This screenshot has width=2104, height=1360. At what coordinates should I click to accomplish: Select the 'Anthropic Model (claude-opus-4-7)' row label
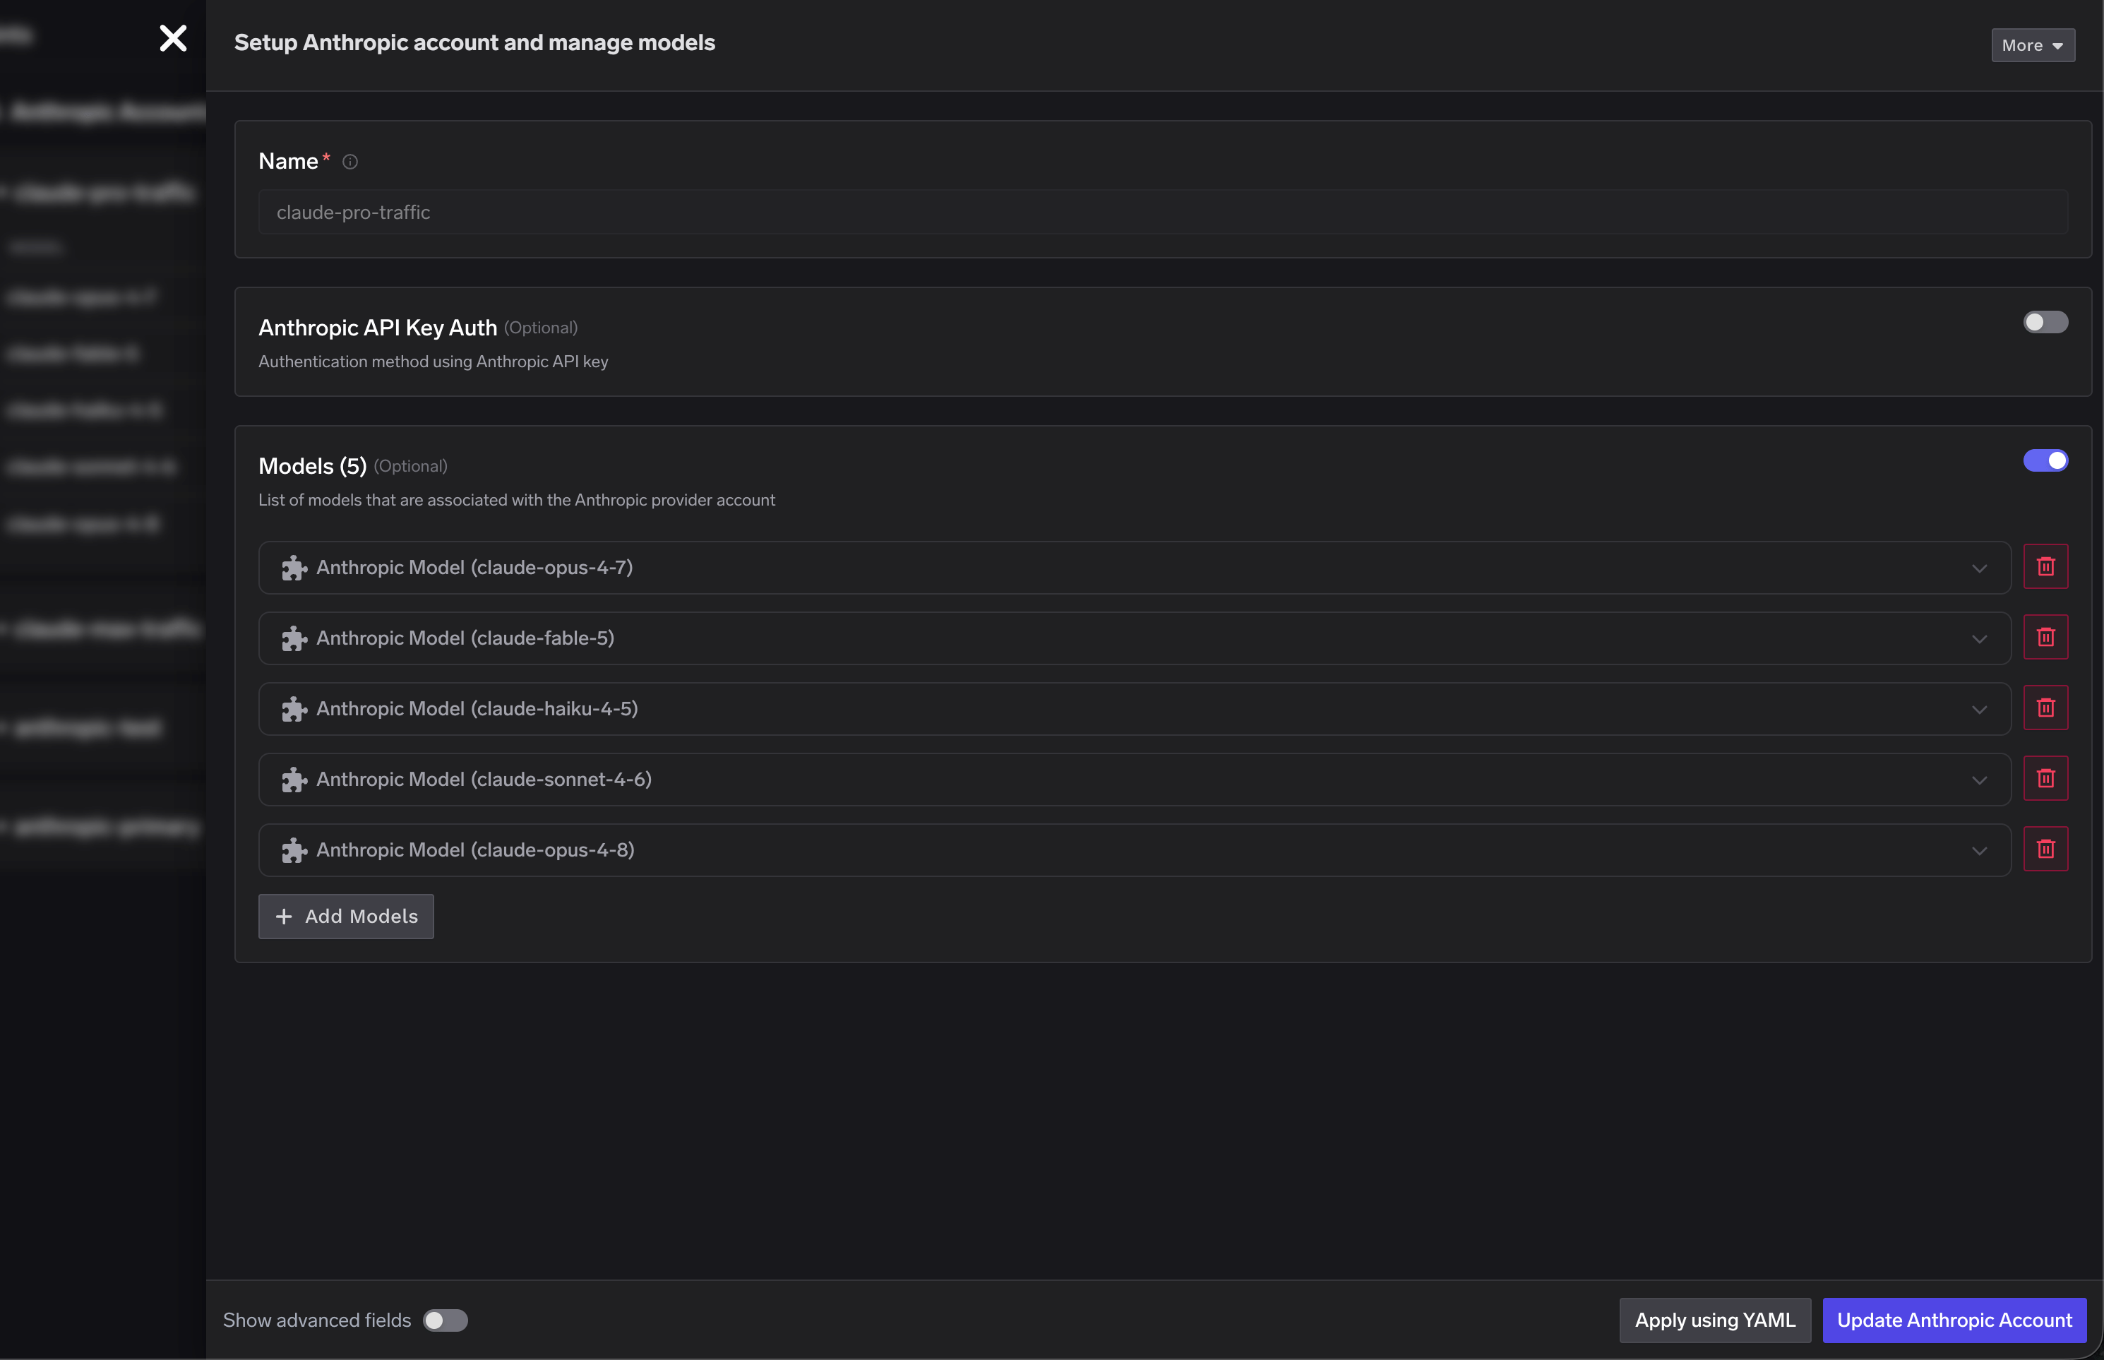pyautogui.click(x=474, y=567)
